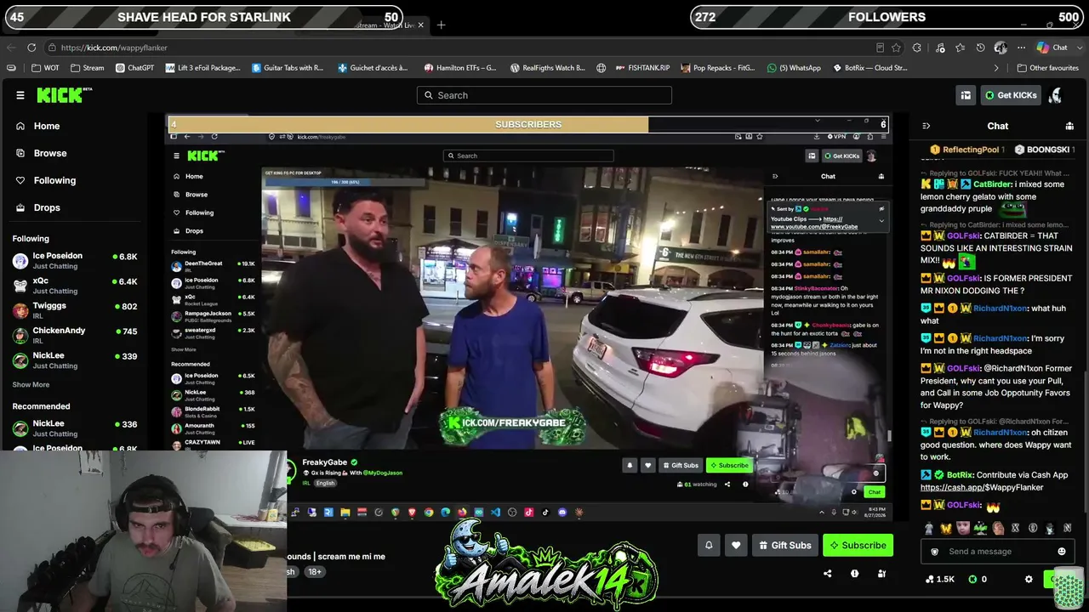Open xQc channel in Following list
1089x612 pixels.
click(x=75, y=286)
